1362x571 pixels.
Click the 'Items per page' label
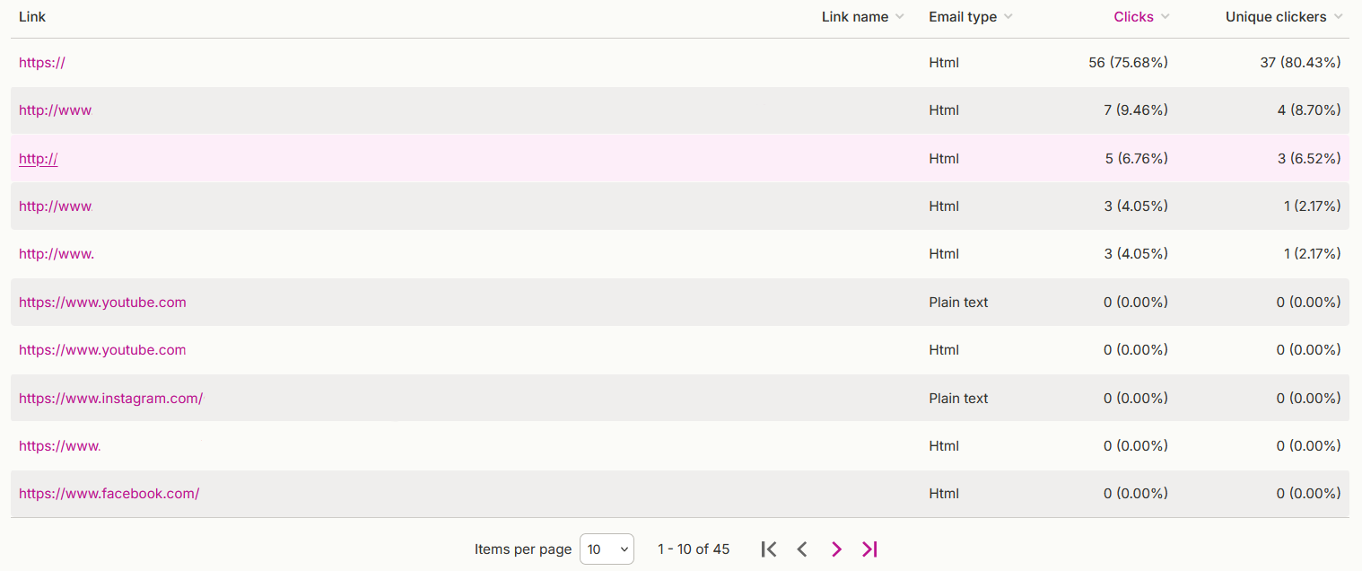523,549
